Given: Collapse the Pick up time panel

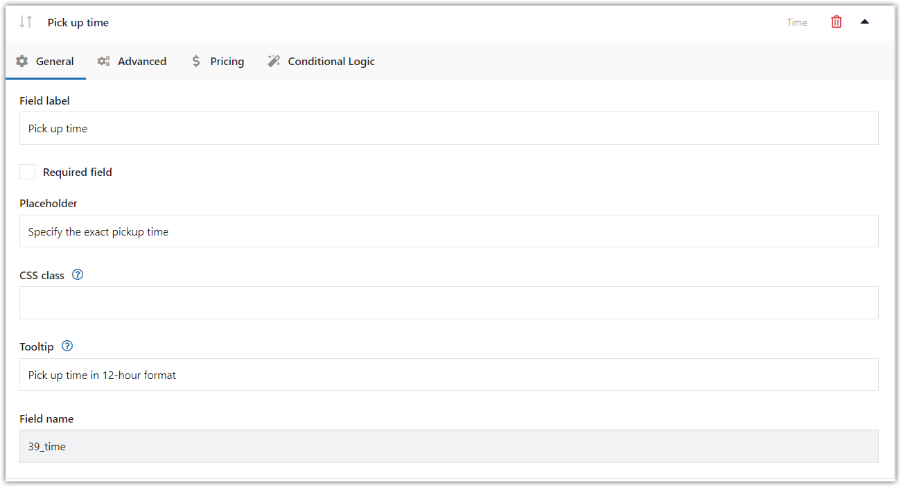Looking at the screenshot, I should (x=864, y=21).
